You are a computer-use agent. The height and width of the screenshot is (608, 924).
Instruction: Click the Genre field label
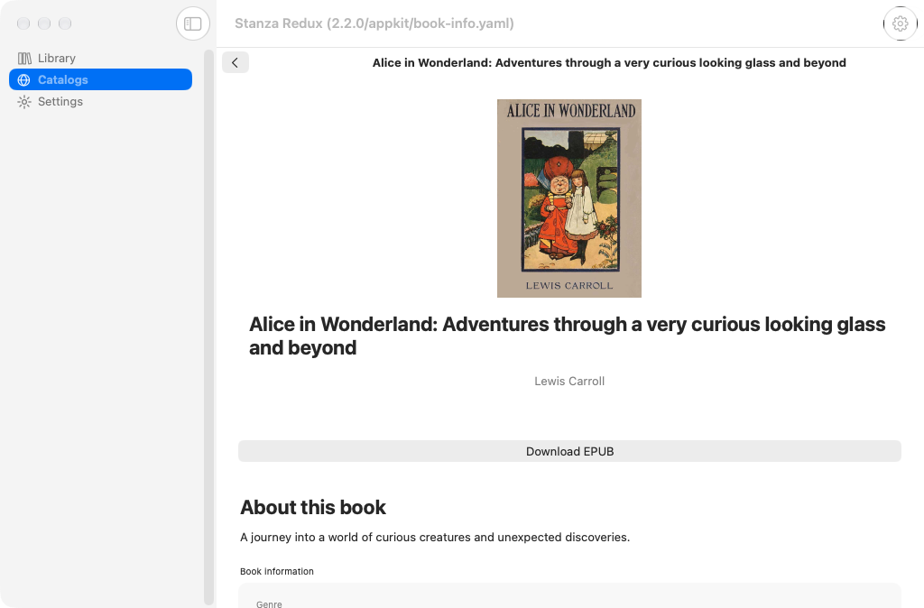(269, 603)
